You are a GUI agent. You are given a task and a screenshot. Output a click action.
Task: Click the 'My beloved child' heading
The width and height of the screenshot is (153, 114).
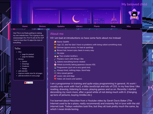[134, 4]
